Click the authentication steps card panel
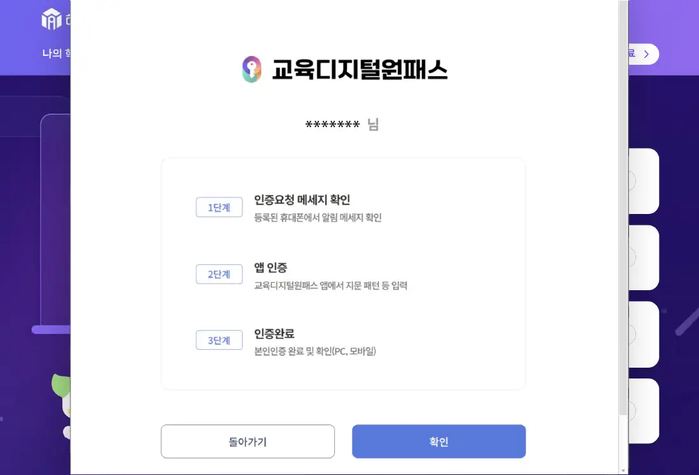Viewport: 699px width, 475px height. click(x=343, y=273)
